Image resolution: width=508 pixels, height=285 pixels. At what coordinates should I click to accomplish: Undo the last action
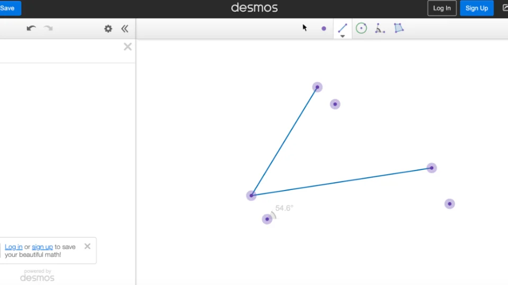(x=31, y=28)
